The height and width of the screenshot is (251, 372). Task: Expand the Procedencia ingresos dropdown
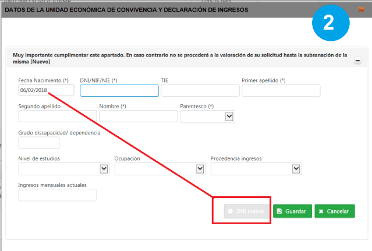(256, 169)
